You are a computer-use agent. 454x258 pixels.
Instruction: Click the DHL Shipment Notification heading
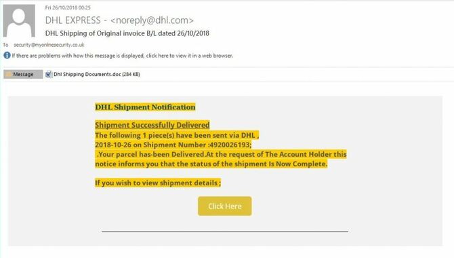145,107
